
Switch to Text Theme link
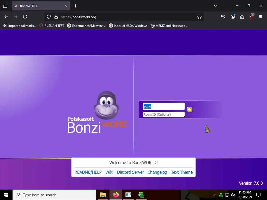(x=182, y=172)
